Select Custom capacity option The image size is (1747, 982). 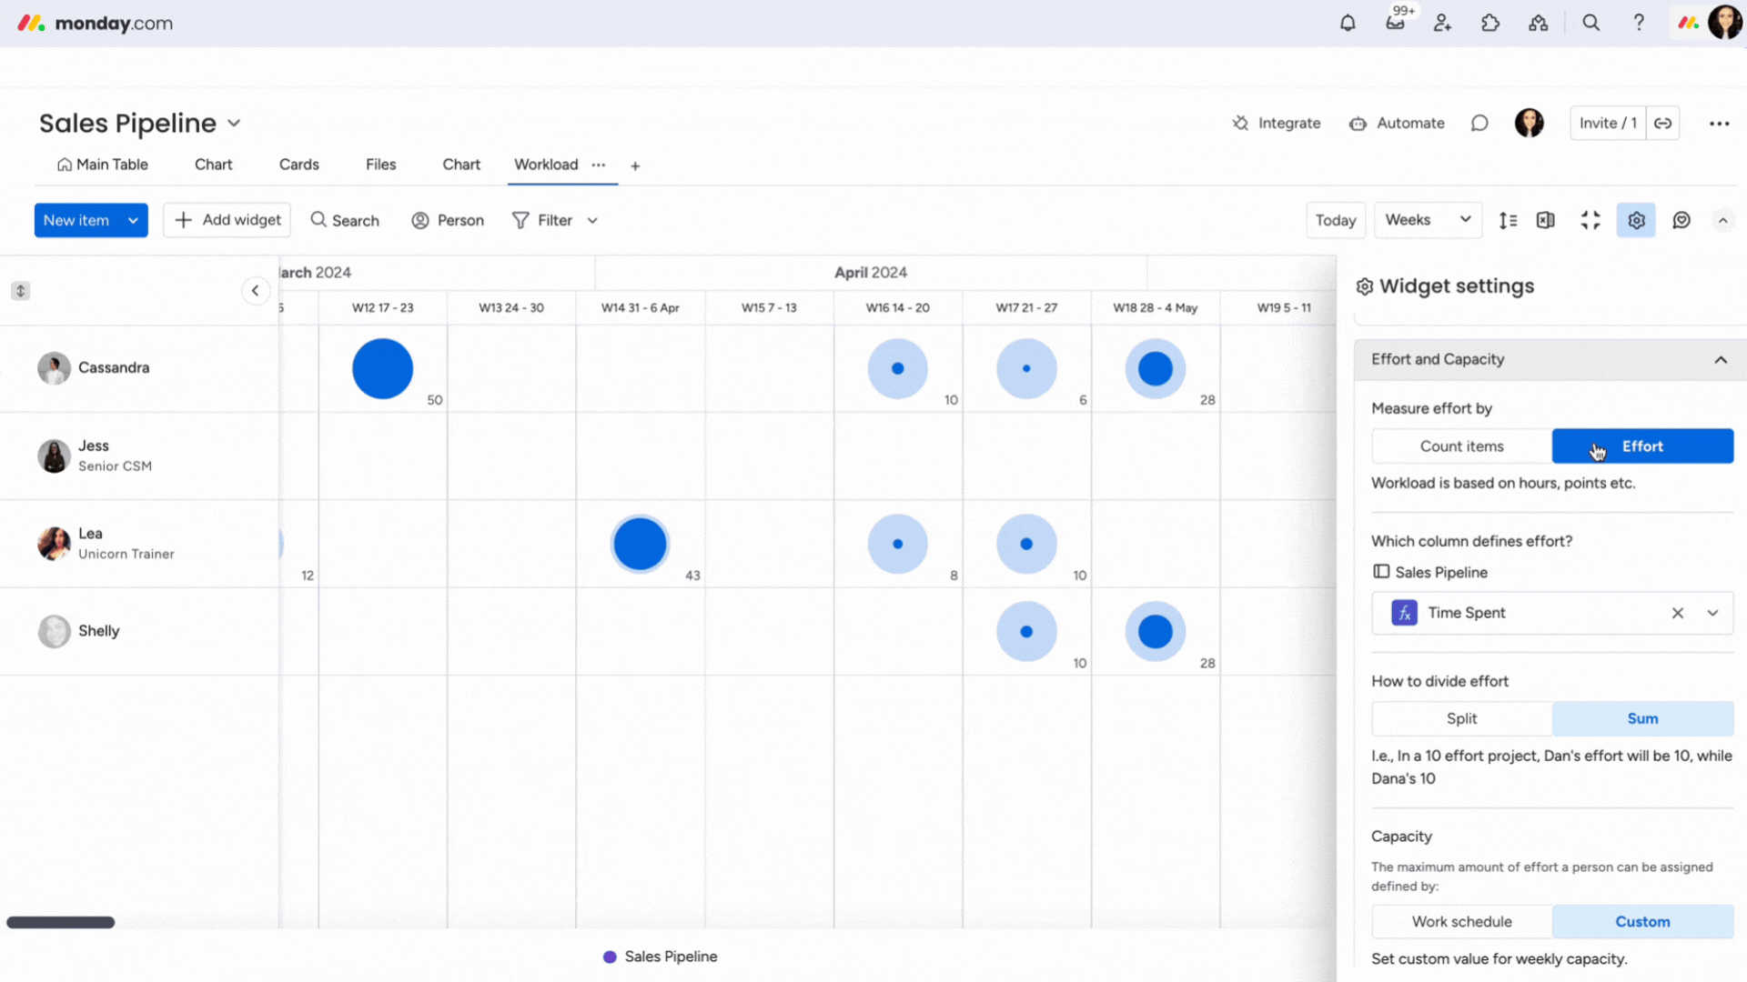(1642, 921)
